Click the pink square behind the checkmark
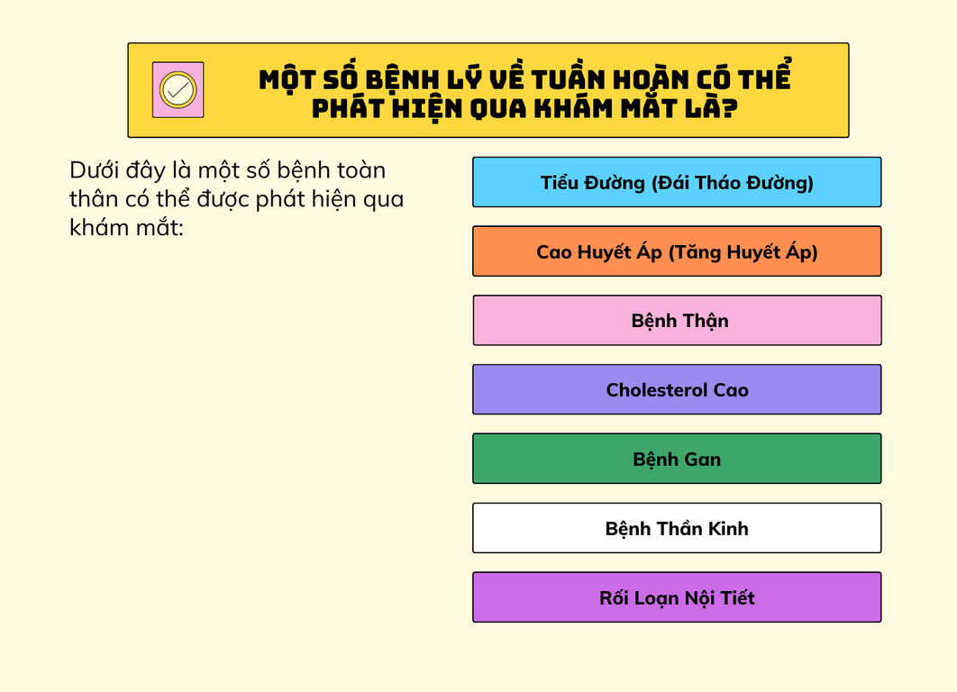The height and width of the screenshot is (692, 957). tap(178, 90)
